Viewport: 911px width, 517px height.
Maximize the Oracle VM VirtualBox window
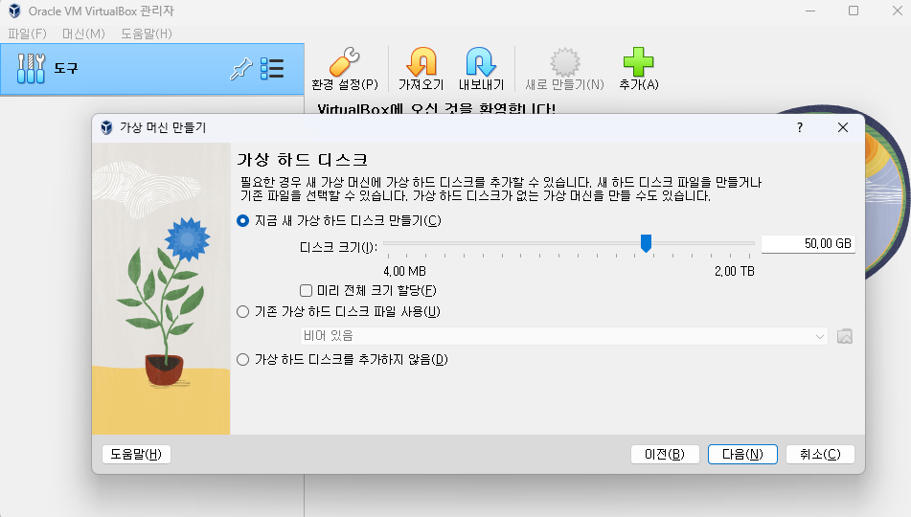coord(854,11)
